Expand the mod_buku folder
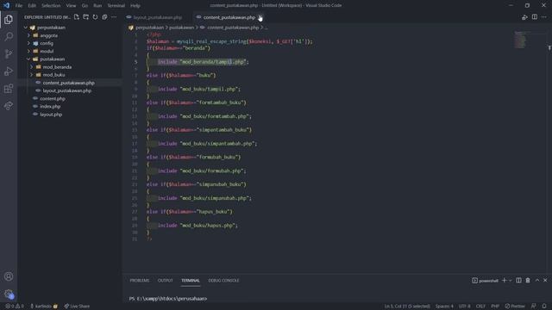This screenshot has height=310, width=552. [x=32, y=75]
